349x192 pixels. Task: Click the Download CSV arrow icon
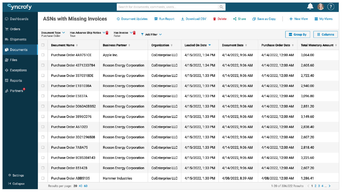[x=183, y=19]
